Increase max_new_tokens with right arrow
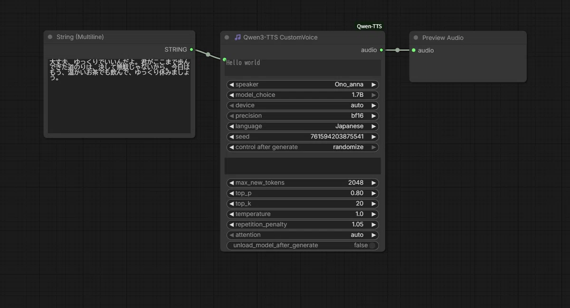The height and width of the screenshot is (308, 570). click(374, 183)
